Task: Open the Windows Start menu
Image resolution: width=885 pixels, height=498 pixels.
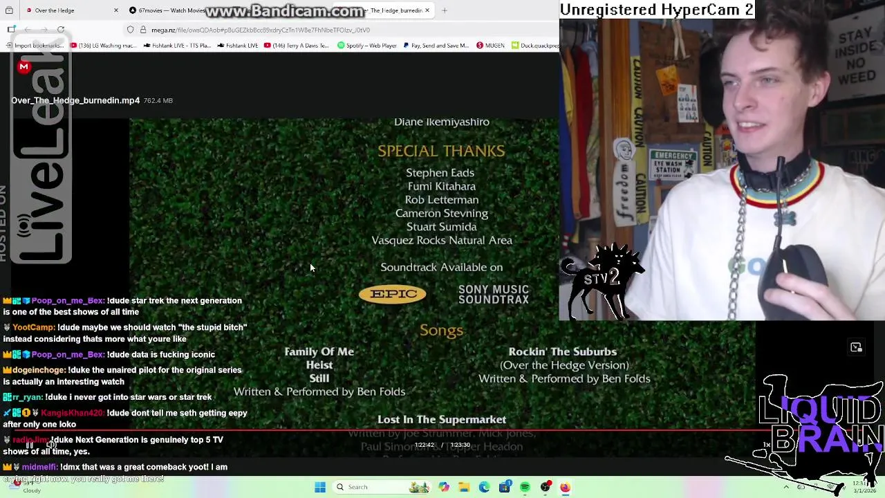Action: (320, 487)
